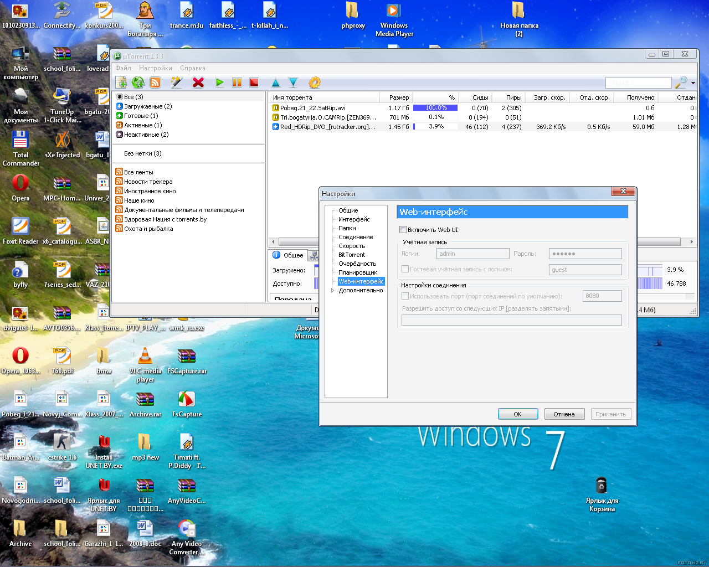The height and width of the screenshot is (567, 709).
Task: Open Preferences via the gear toolbar icon
Action: (315, 83)
